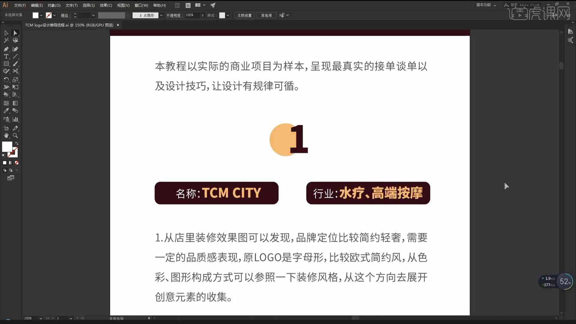This screenshot has width=576, height=324.
Task: Click the 首选项 button in toolbar
Action: pos(266,15)
